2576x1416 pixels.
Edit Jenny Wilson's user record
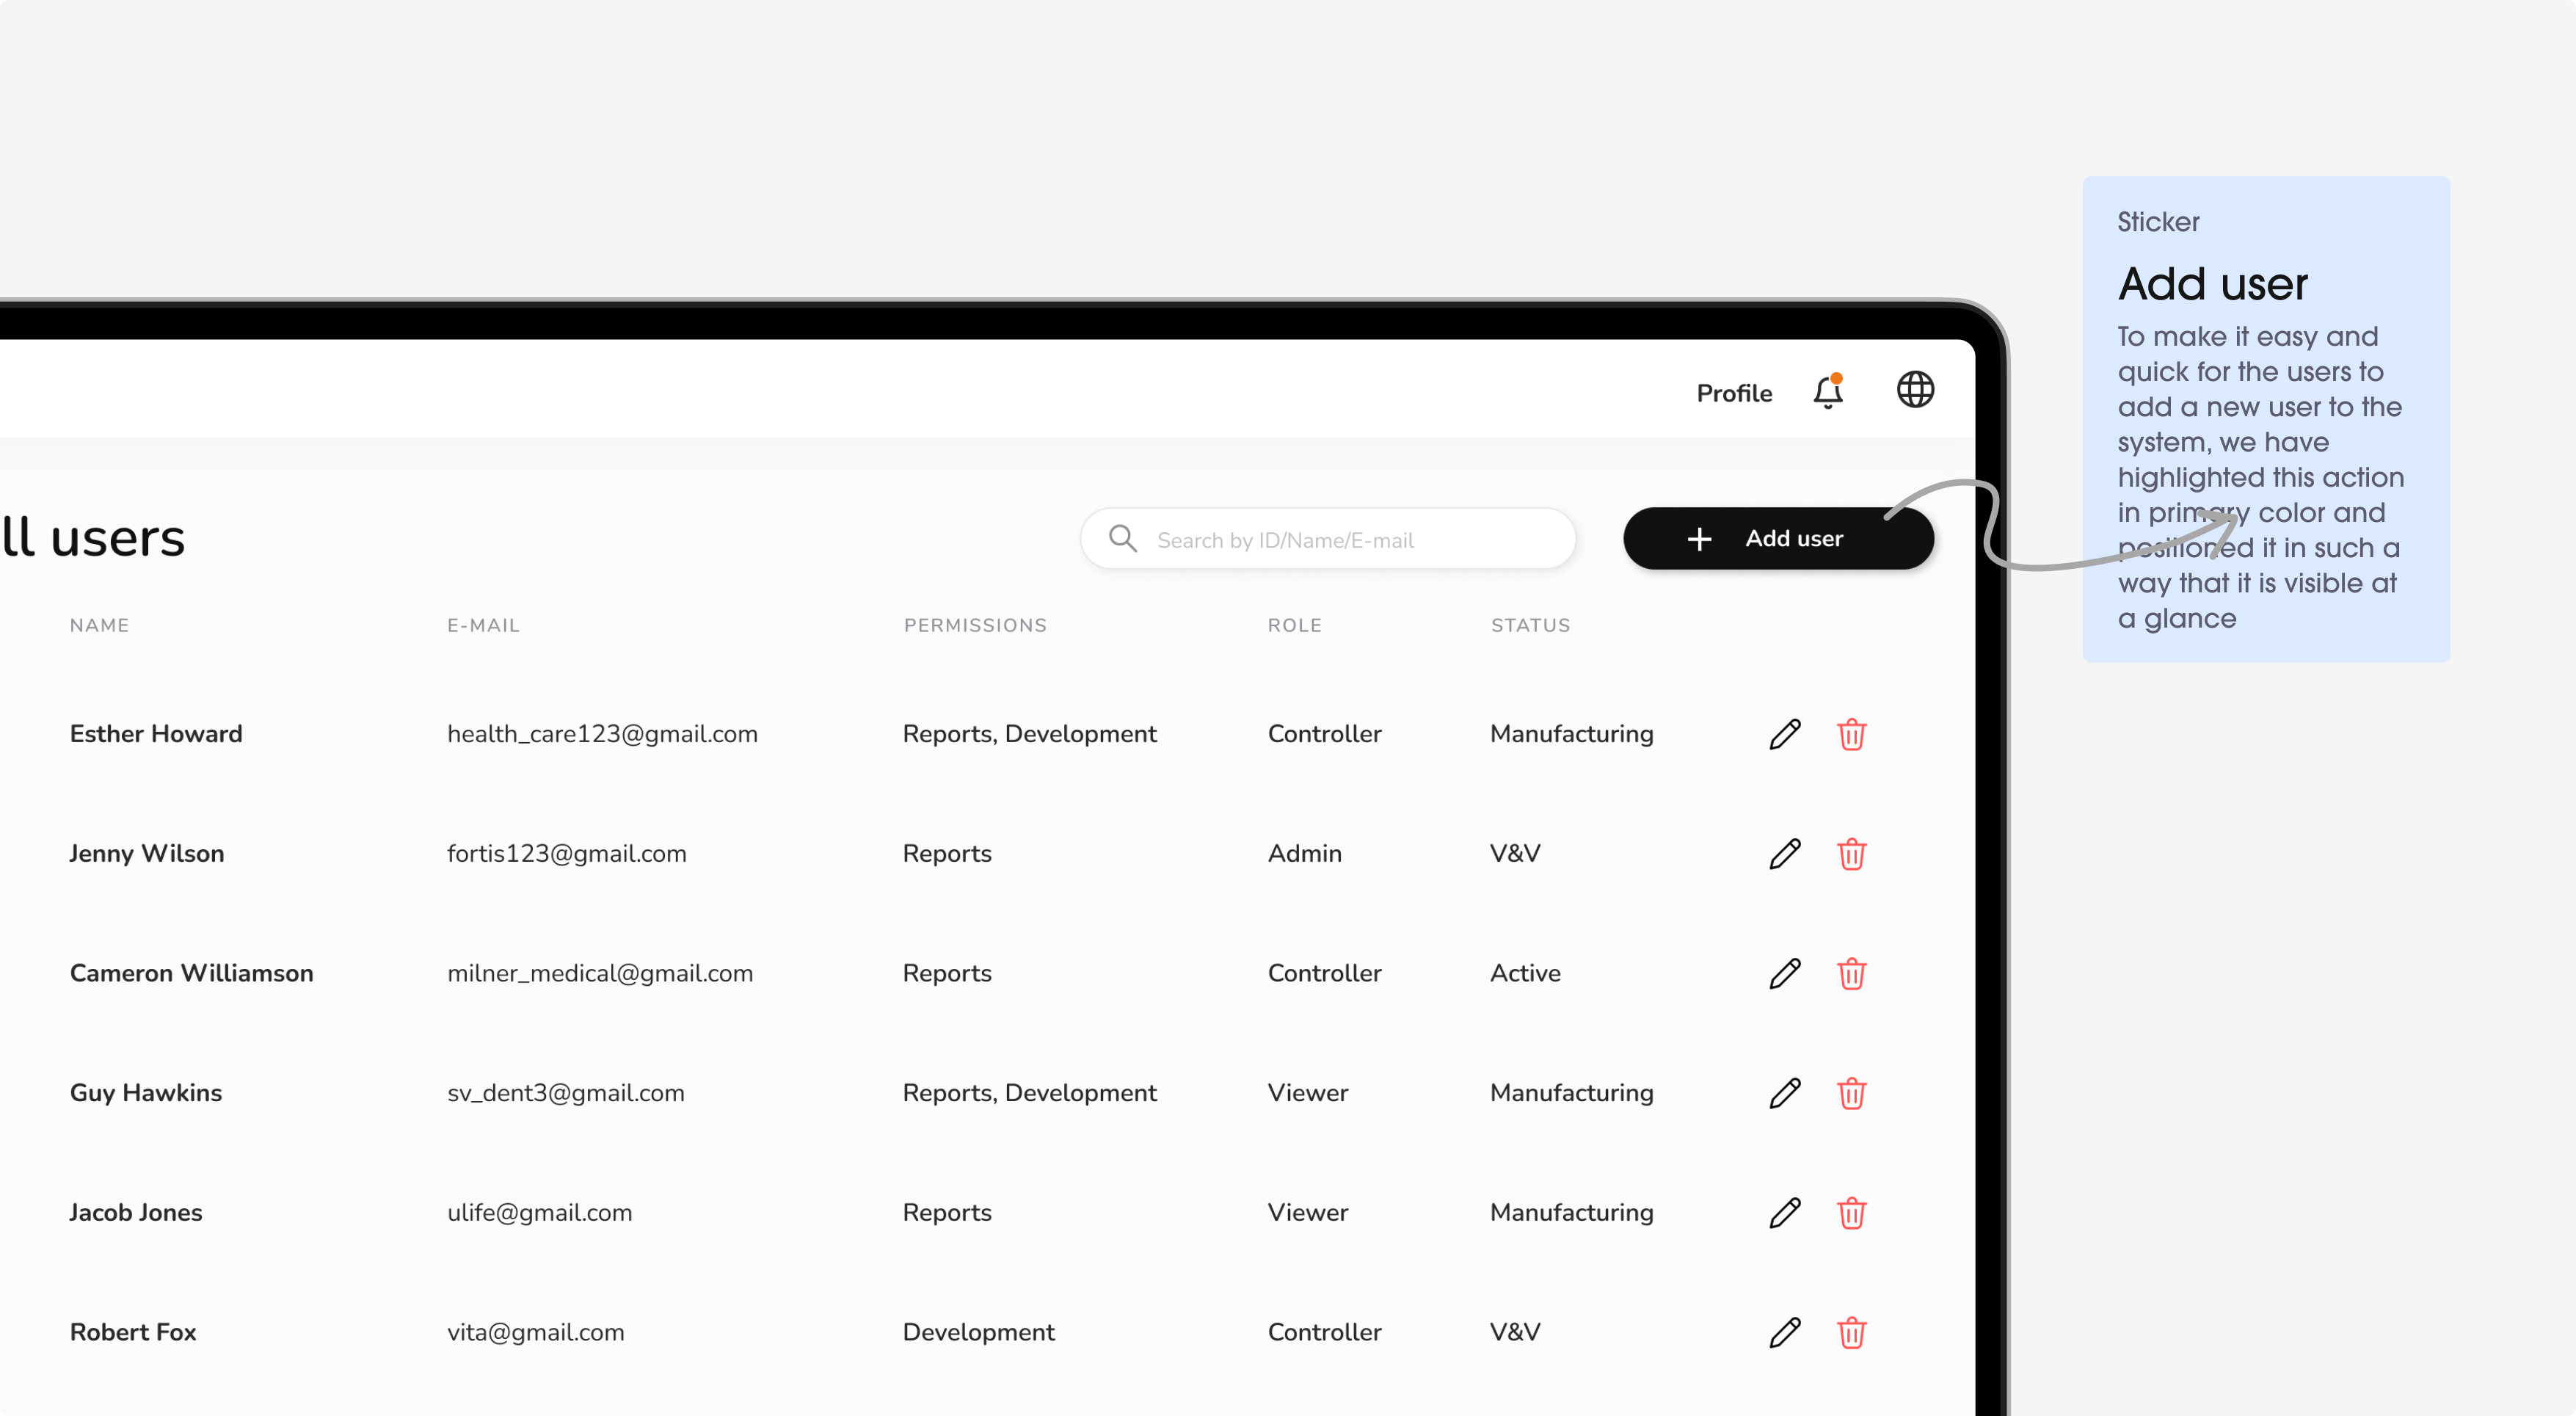tap(1785, 854)
